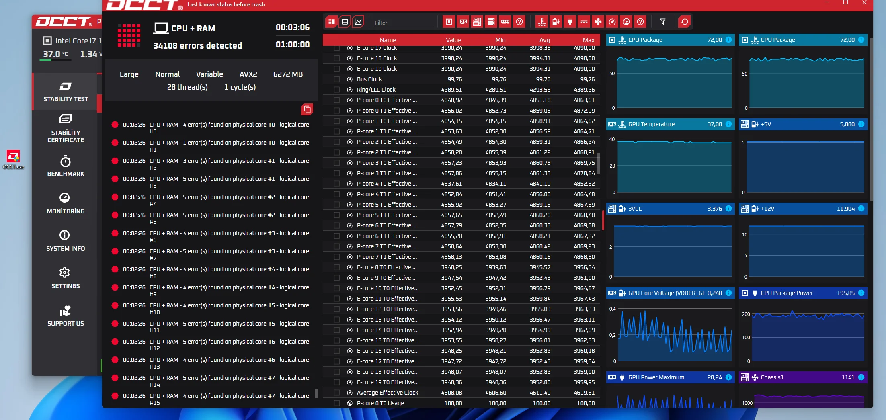Click the sensor table vertical scrollbar
The width and height of the screenshot is (886, 420).
[x=599, y=163]
